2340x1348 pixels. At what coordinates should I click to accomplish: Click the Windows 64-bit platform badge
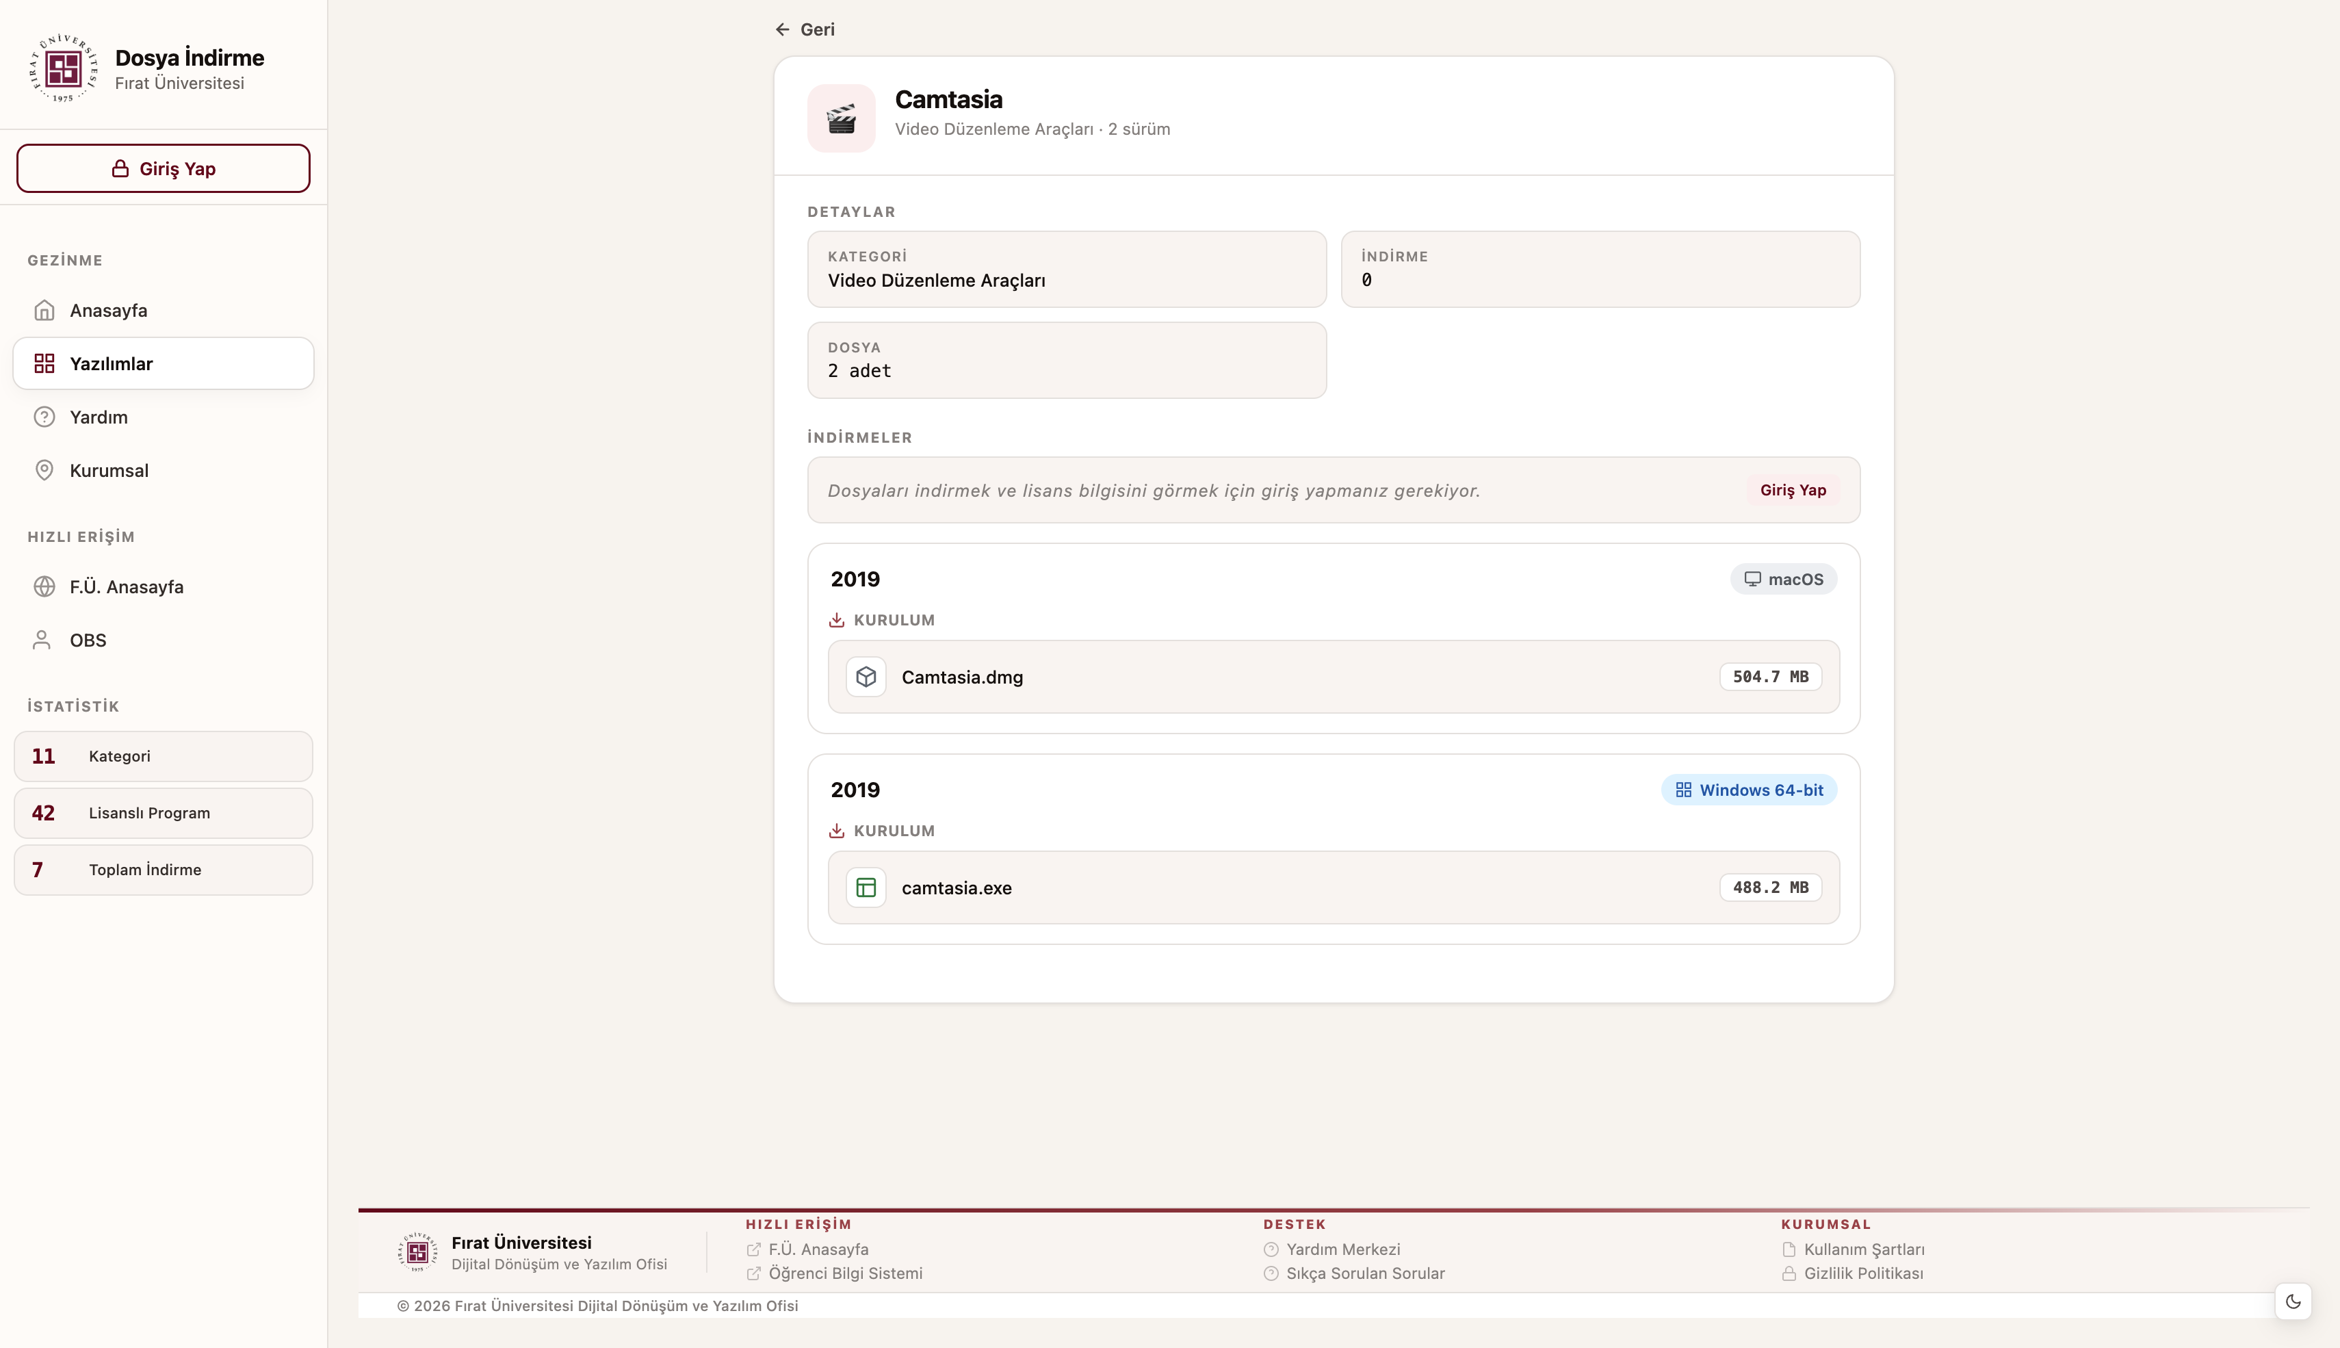click(1749, 790)
